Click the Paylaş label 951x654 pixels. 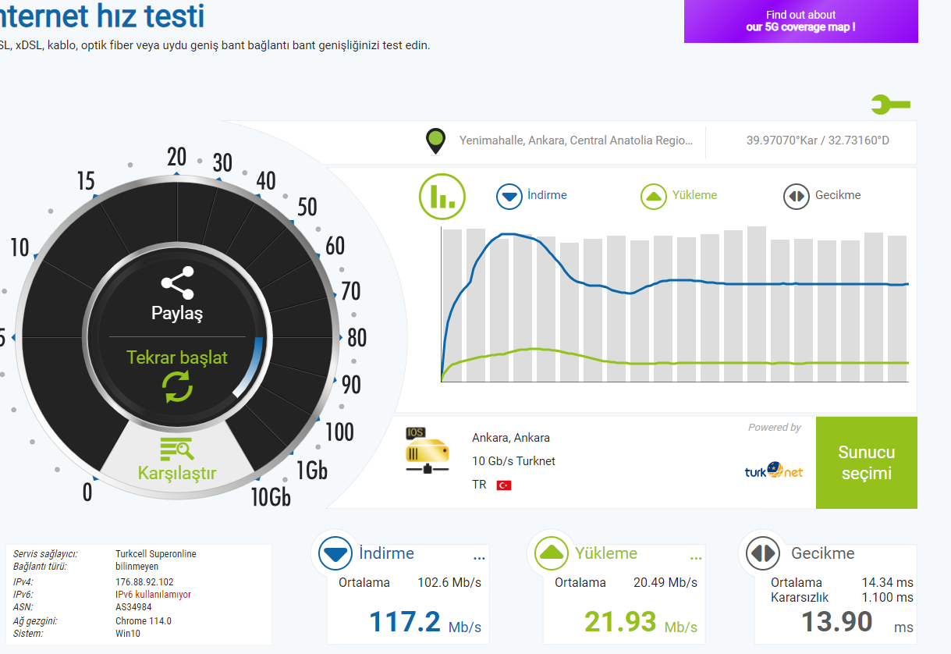(177, 314)
